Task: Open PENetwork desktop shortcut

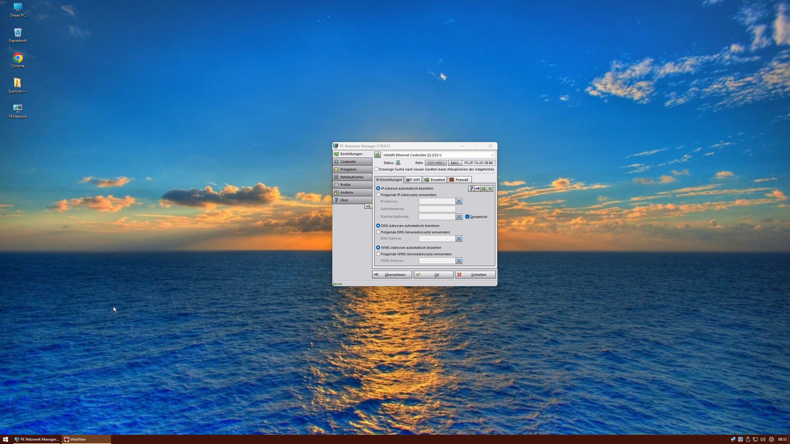Action: (x=18, y=110)
